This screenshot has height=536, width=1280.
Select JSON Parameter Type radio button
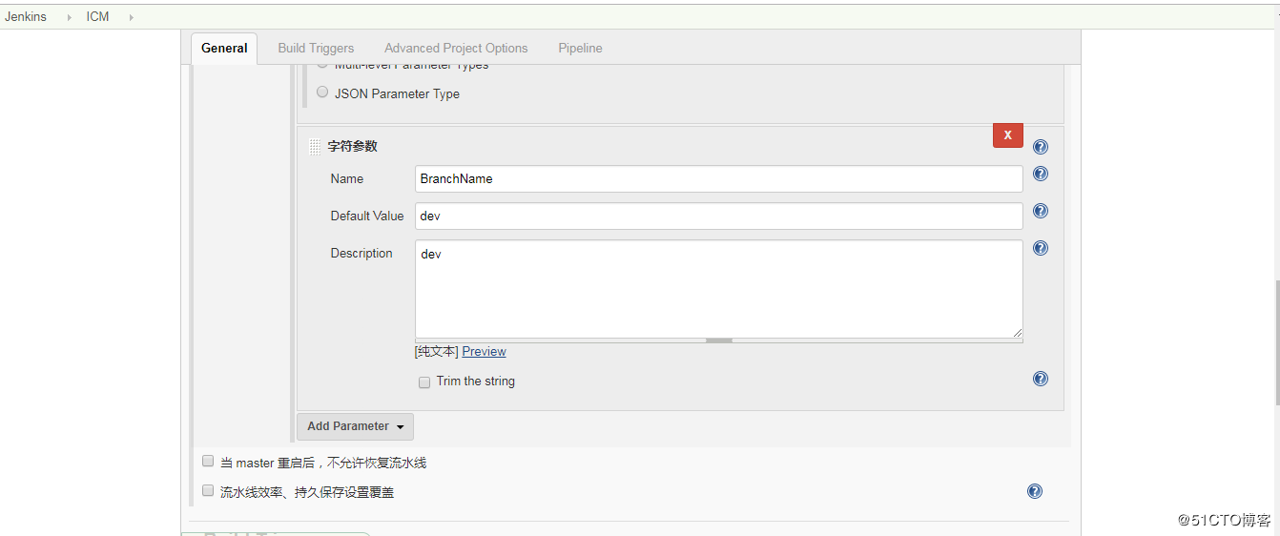(322, 93)
